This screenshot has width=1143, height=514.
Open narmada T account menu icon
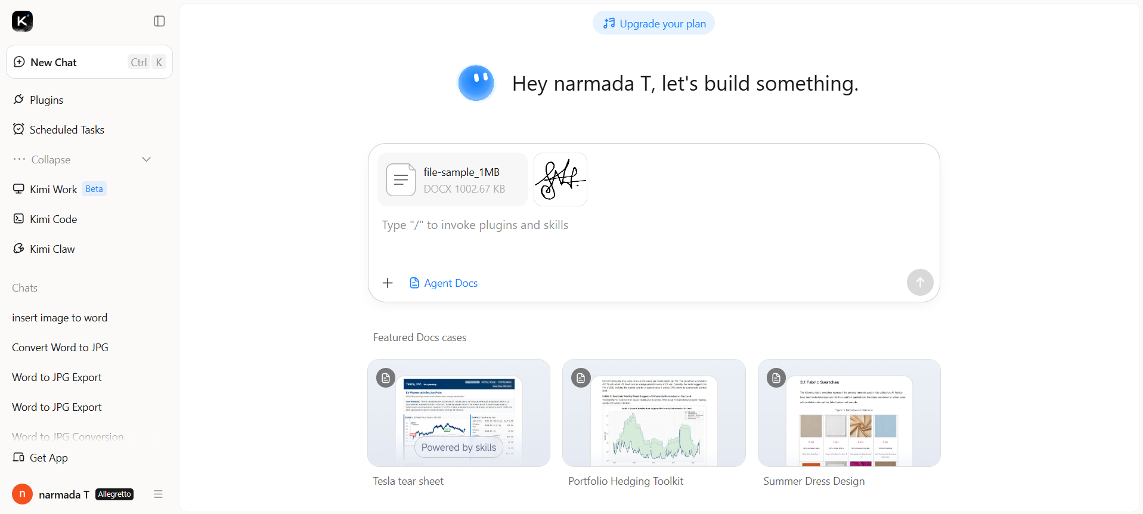158,494
